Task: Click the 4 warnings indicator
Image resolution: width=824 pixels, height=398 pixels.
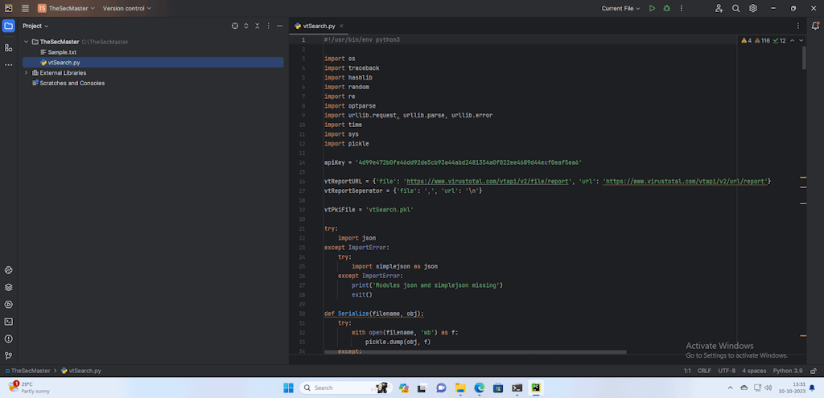Action: [x=746, y=40]
